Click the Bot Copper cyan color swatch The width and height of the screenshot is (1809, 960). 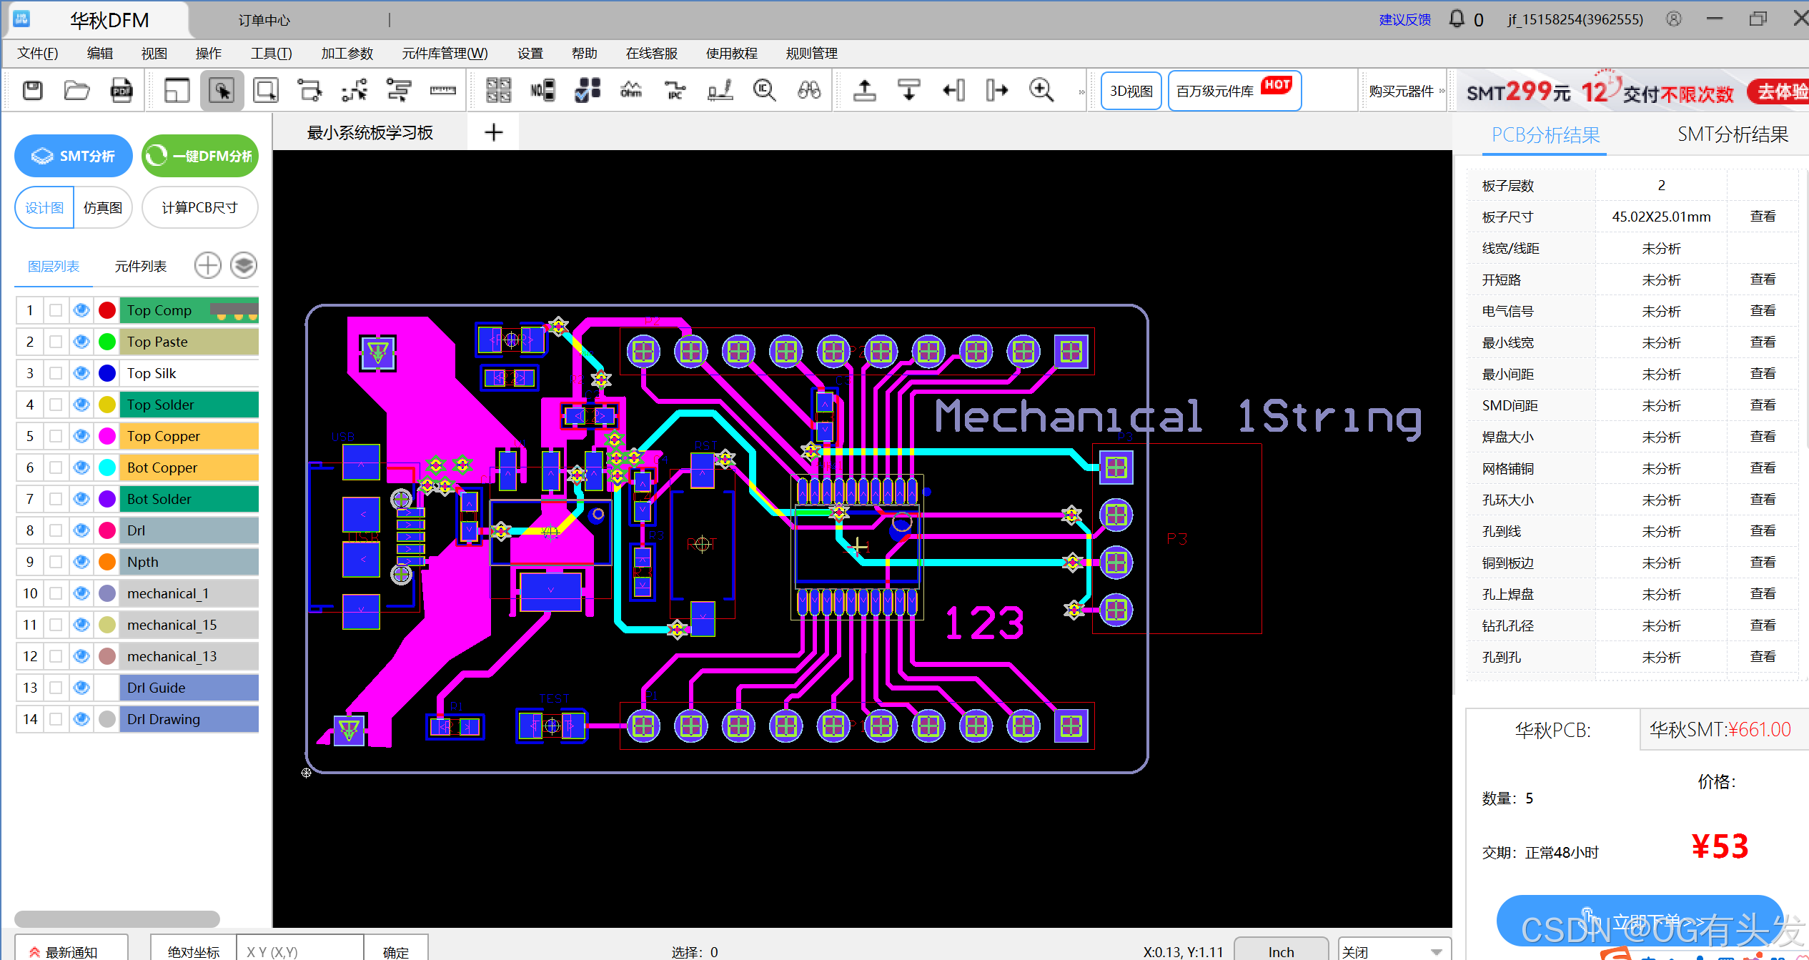tap(107, 467)
